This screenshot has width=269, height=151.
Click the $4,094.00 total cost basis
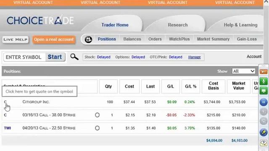(x=214, y=141)
